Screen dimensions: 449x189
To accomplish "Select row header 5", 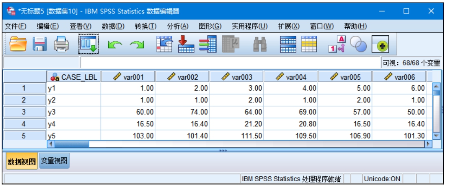I will coord(24,136).
